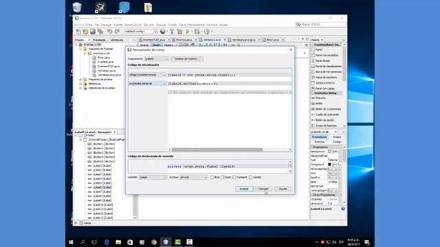
Task: Switch to the Eventos properties tab
Action: pyautogui.click(x=319, y=142)
